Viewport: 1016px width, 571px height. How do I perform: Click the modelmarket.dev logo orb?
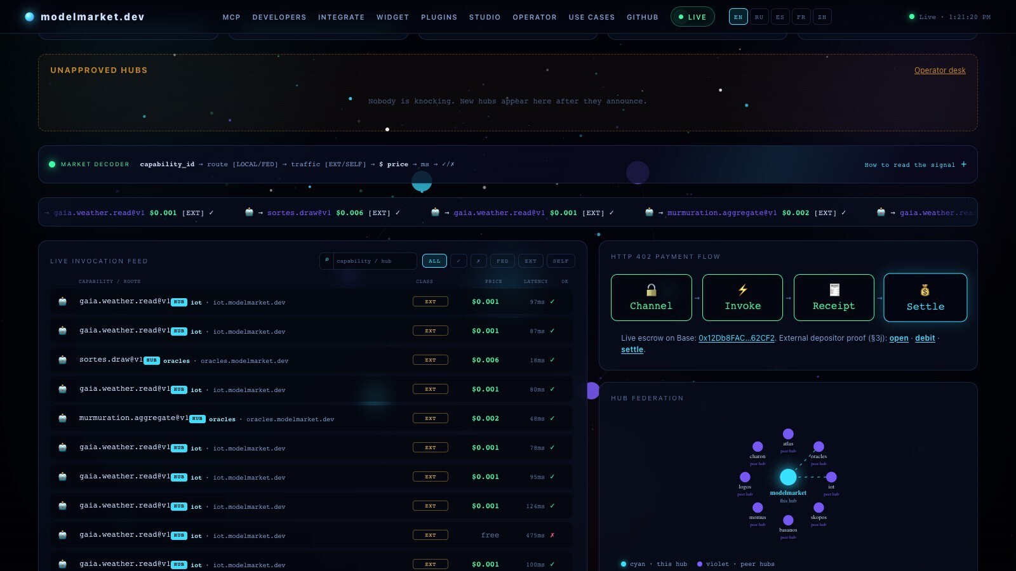29,16
